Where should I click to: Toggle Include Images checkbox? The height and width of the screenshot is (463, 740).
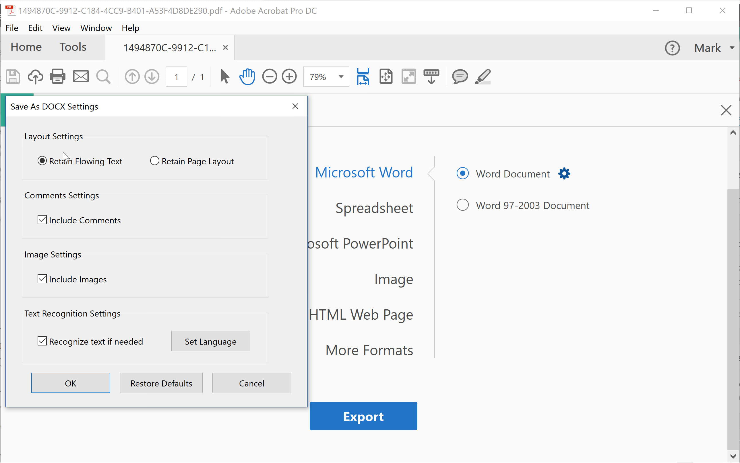(42, 278)
